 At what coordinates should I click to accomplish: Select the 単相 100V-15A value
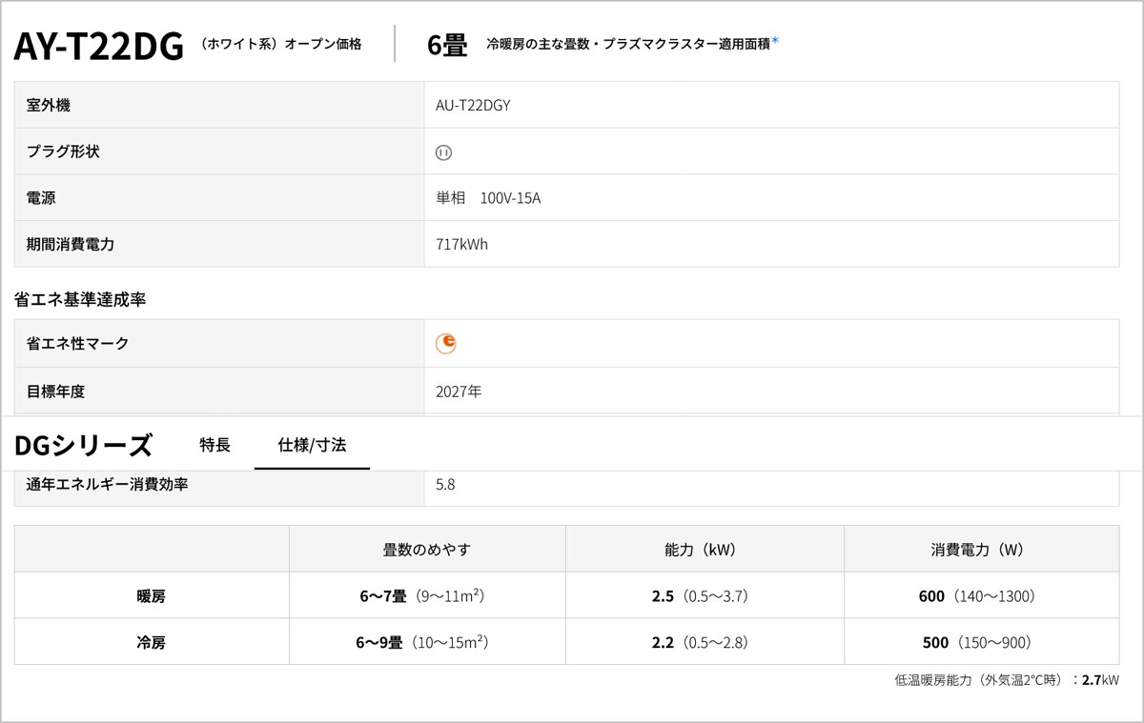tap(488, 198)
